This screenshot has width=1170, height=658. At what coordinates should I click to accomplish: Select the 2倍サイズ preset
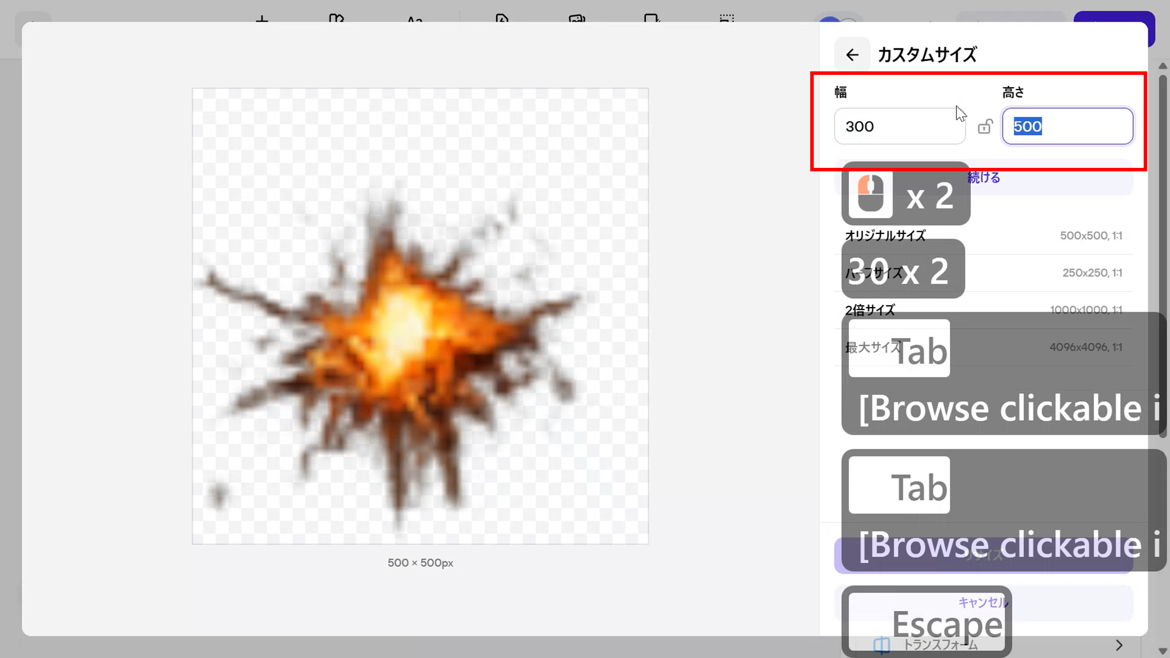tap(983, 310)
